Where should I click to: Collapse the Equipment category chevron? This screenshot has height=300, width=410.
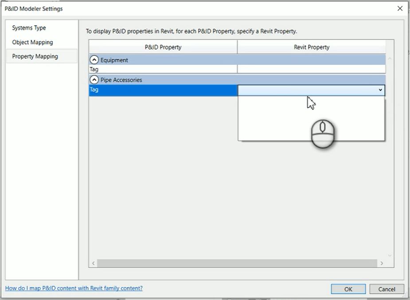[94, 59]
